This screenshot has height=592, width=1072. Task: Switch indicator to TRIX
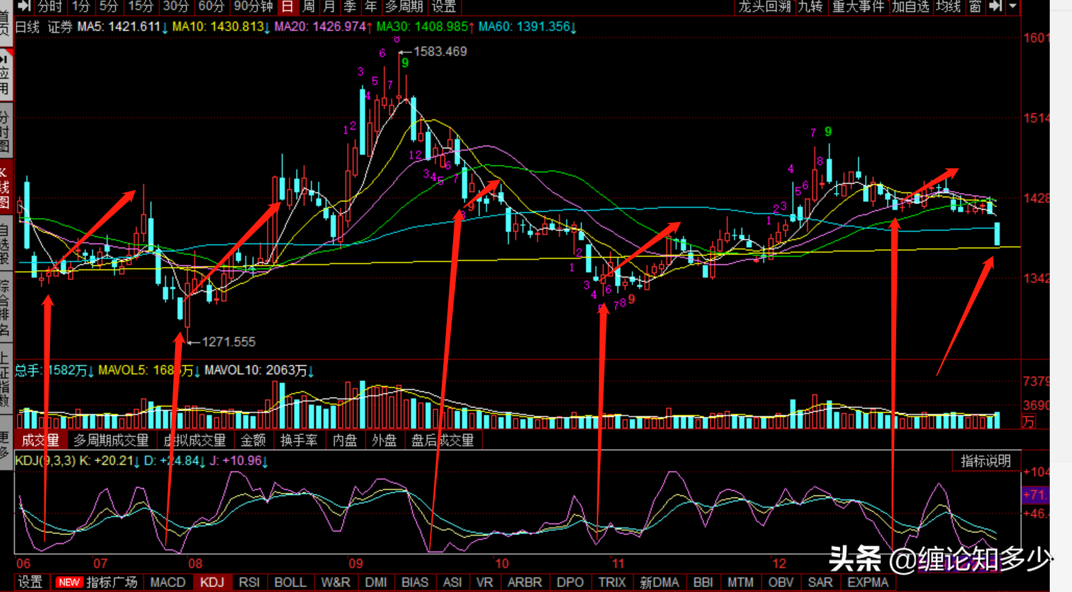point(612,582)
